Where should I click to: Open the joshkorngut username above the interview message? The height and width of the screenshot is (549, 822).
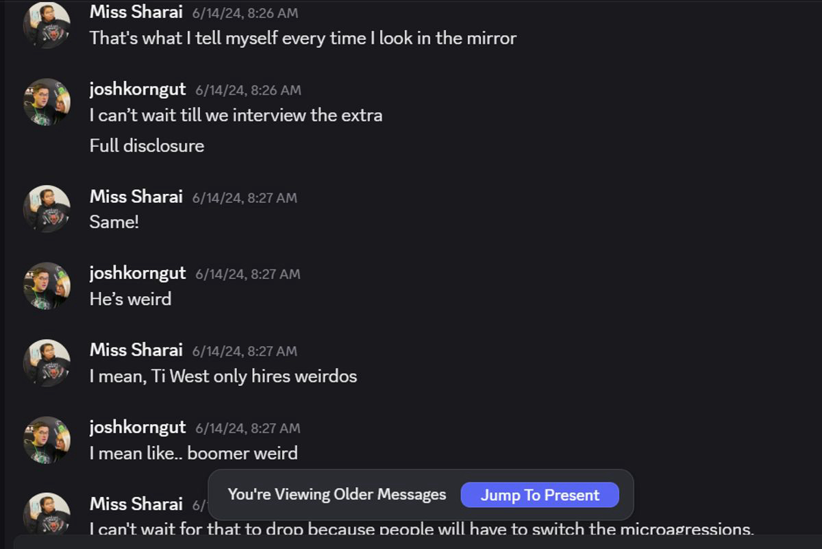pos(137,89)
